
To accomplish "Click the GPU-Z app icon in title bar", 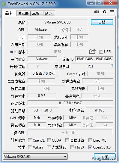I will 4,4.
